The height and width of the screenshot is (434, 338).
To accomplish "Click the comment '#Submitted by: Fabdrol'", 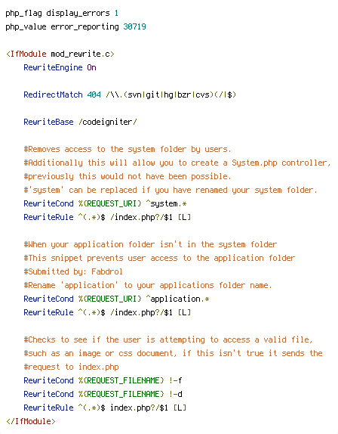I will (73, 271).
